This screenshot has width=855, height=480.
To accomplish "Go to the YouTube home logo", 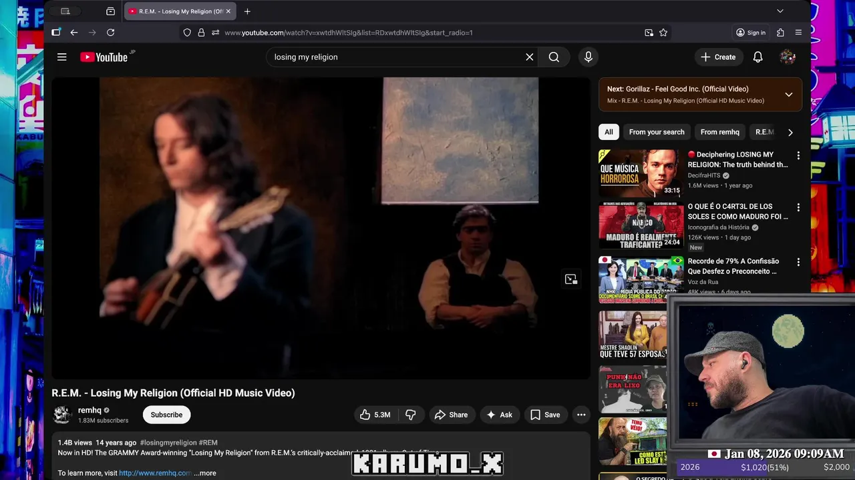I will click(104, 57).
